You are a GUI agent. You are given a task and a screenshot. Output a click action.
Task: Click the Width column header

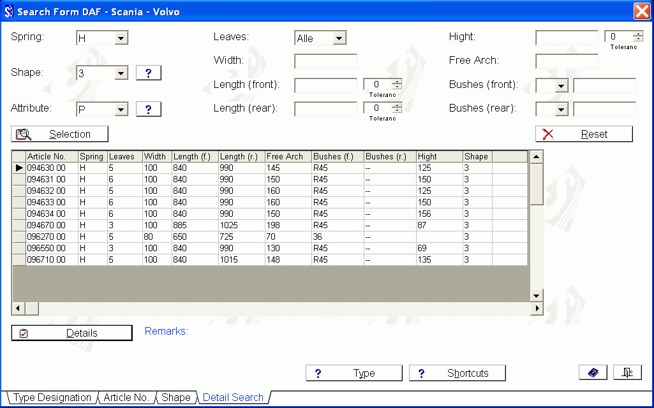(157, 157)
